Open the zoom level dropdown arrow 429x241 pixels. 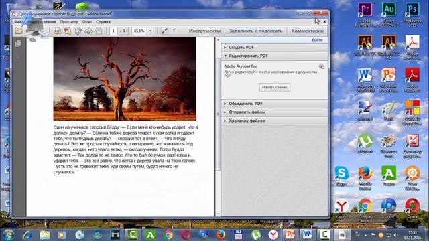tap(150, 31)
